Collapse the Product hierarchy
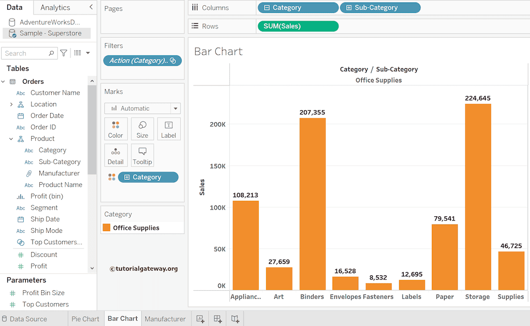530x326 pixels. 11,139
